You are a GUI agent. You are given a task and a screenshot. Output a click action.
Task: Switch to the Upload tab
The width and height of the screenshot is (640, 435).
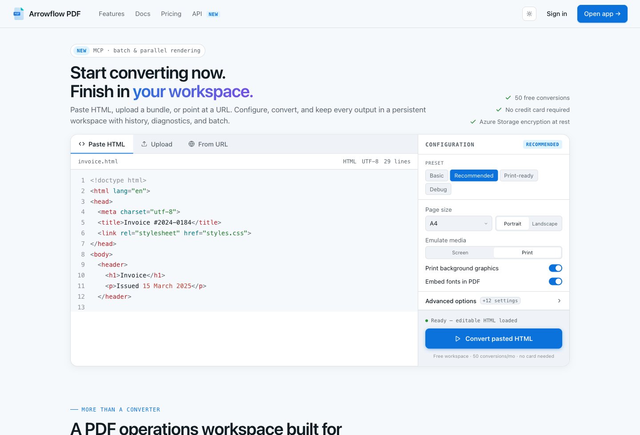pyautogui.click(x=157, y=144)
